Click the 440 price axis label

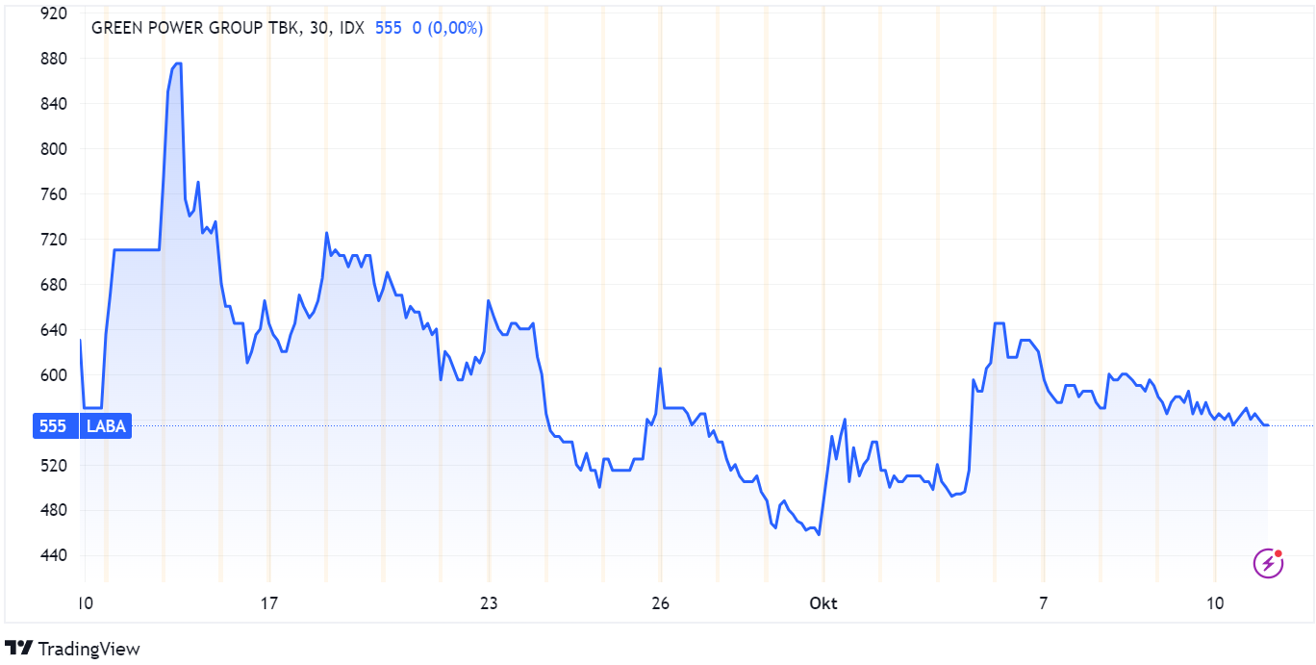[x=53, y=555]
